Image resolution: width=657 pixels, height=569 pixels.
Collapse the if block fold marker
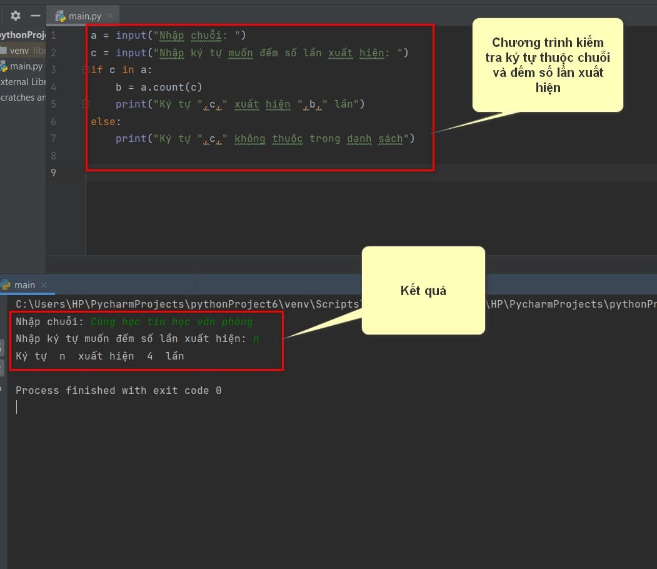coord(85,69)
